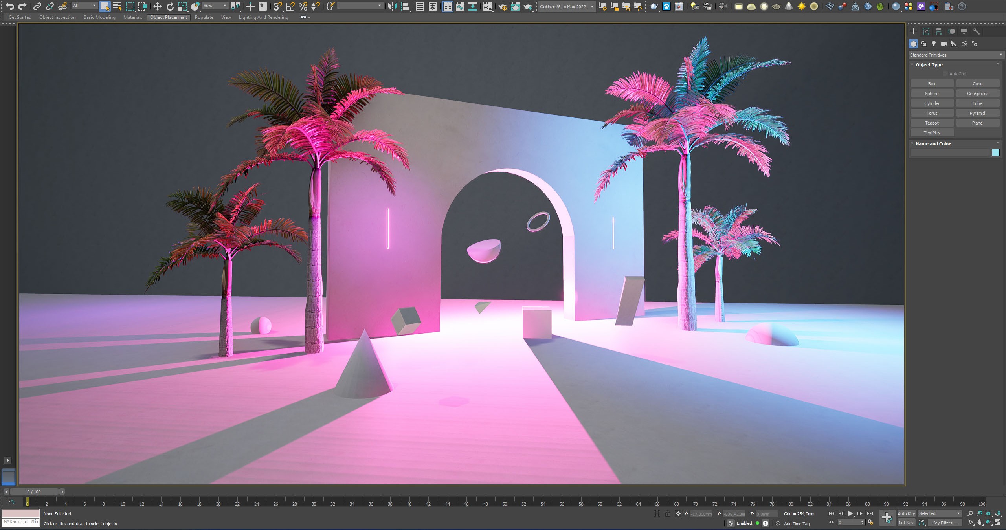1006x530 pixels.
Task: Click the Link selection chain icon
Action: [37, 6]
